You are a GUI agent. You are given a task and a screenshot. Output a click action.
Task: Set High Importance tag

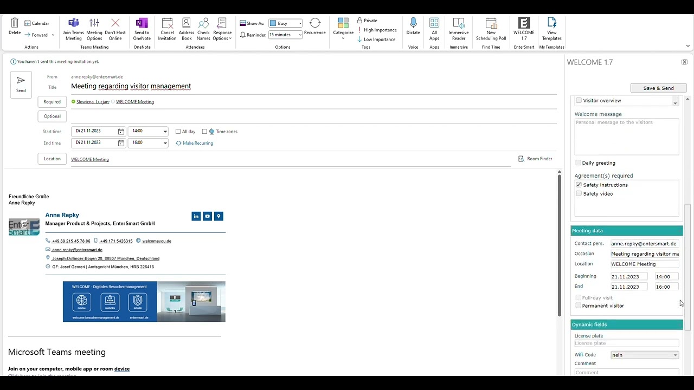click(377, 30)
